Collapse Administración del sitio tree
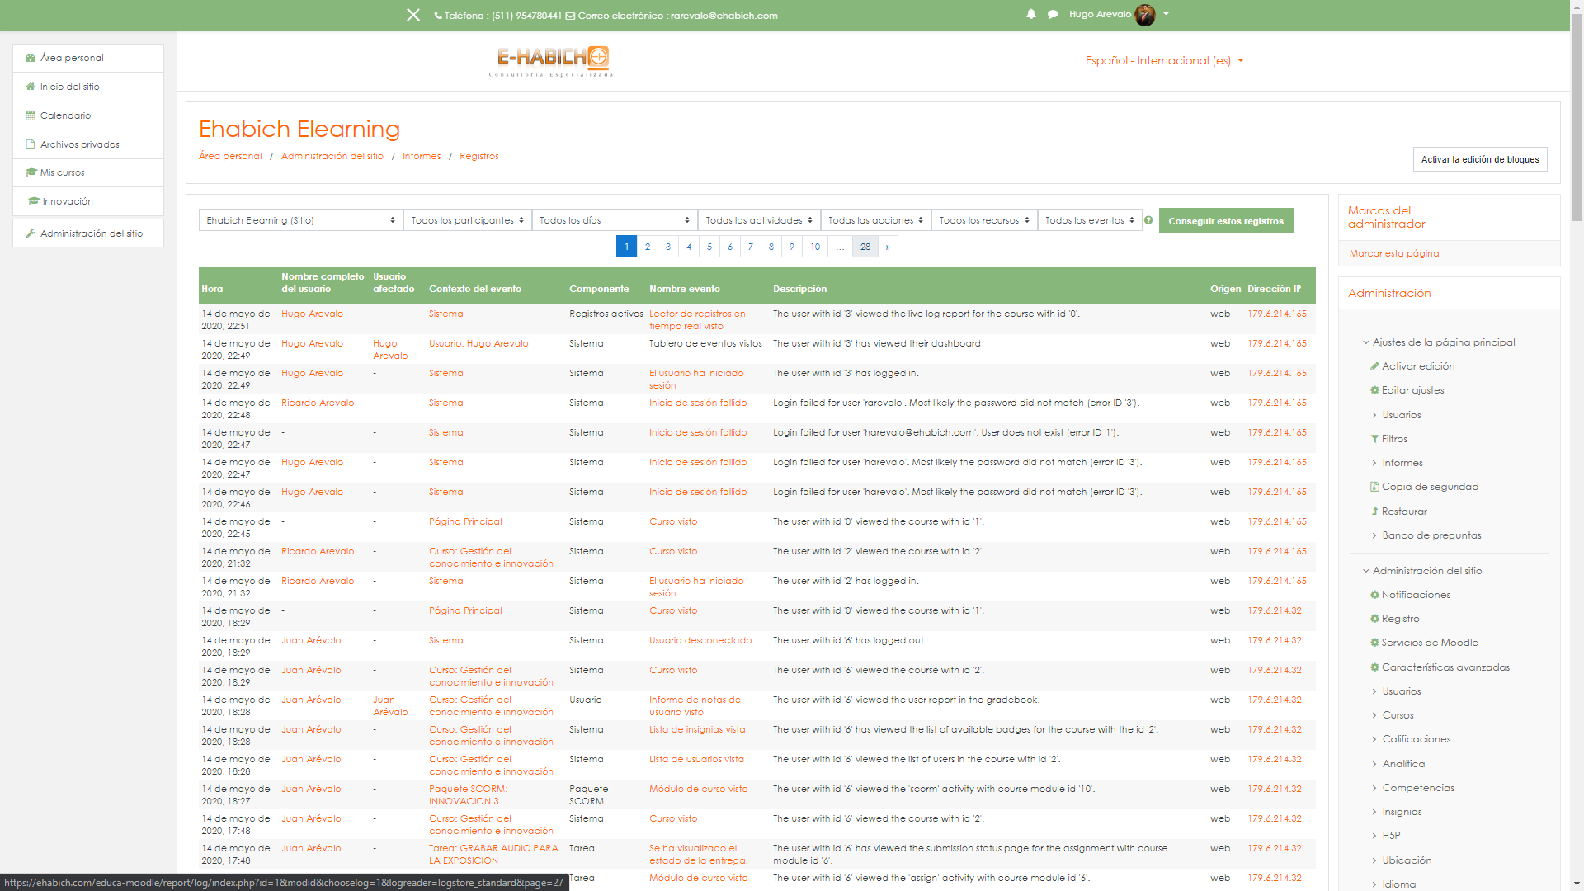Image resolution: width=1584 pixels, height=891 pixels. pyautogui.click(x=1366, y=571)
